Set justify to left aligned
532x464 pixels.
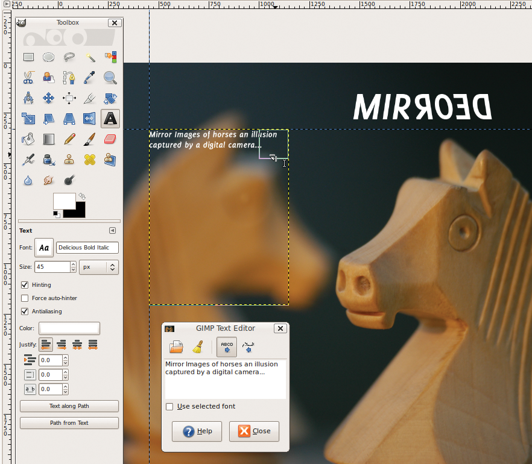click(46, 345)
